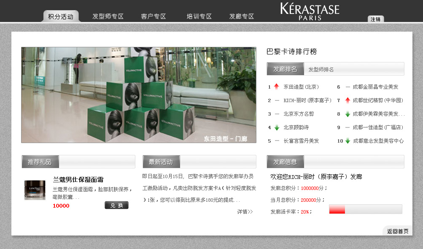Click red up arrow next to 东田造型 (北京)
423x249 pixels.
coord(276,87)
